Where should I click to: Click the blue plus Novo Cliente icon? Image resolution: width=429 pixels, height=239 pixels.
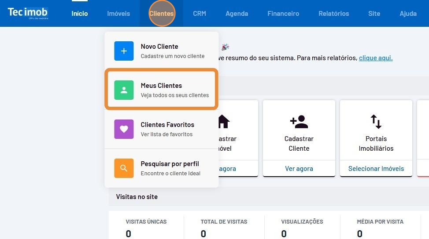point(124,51)
